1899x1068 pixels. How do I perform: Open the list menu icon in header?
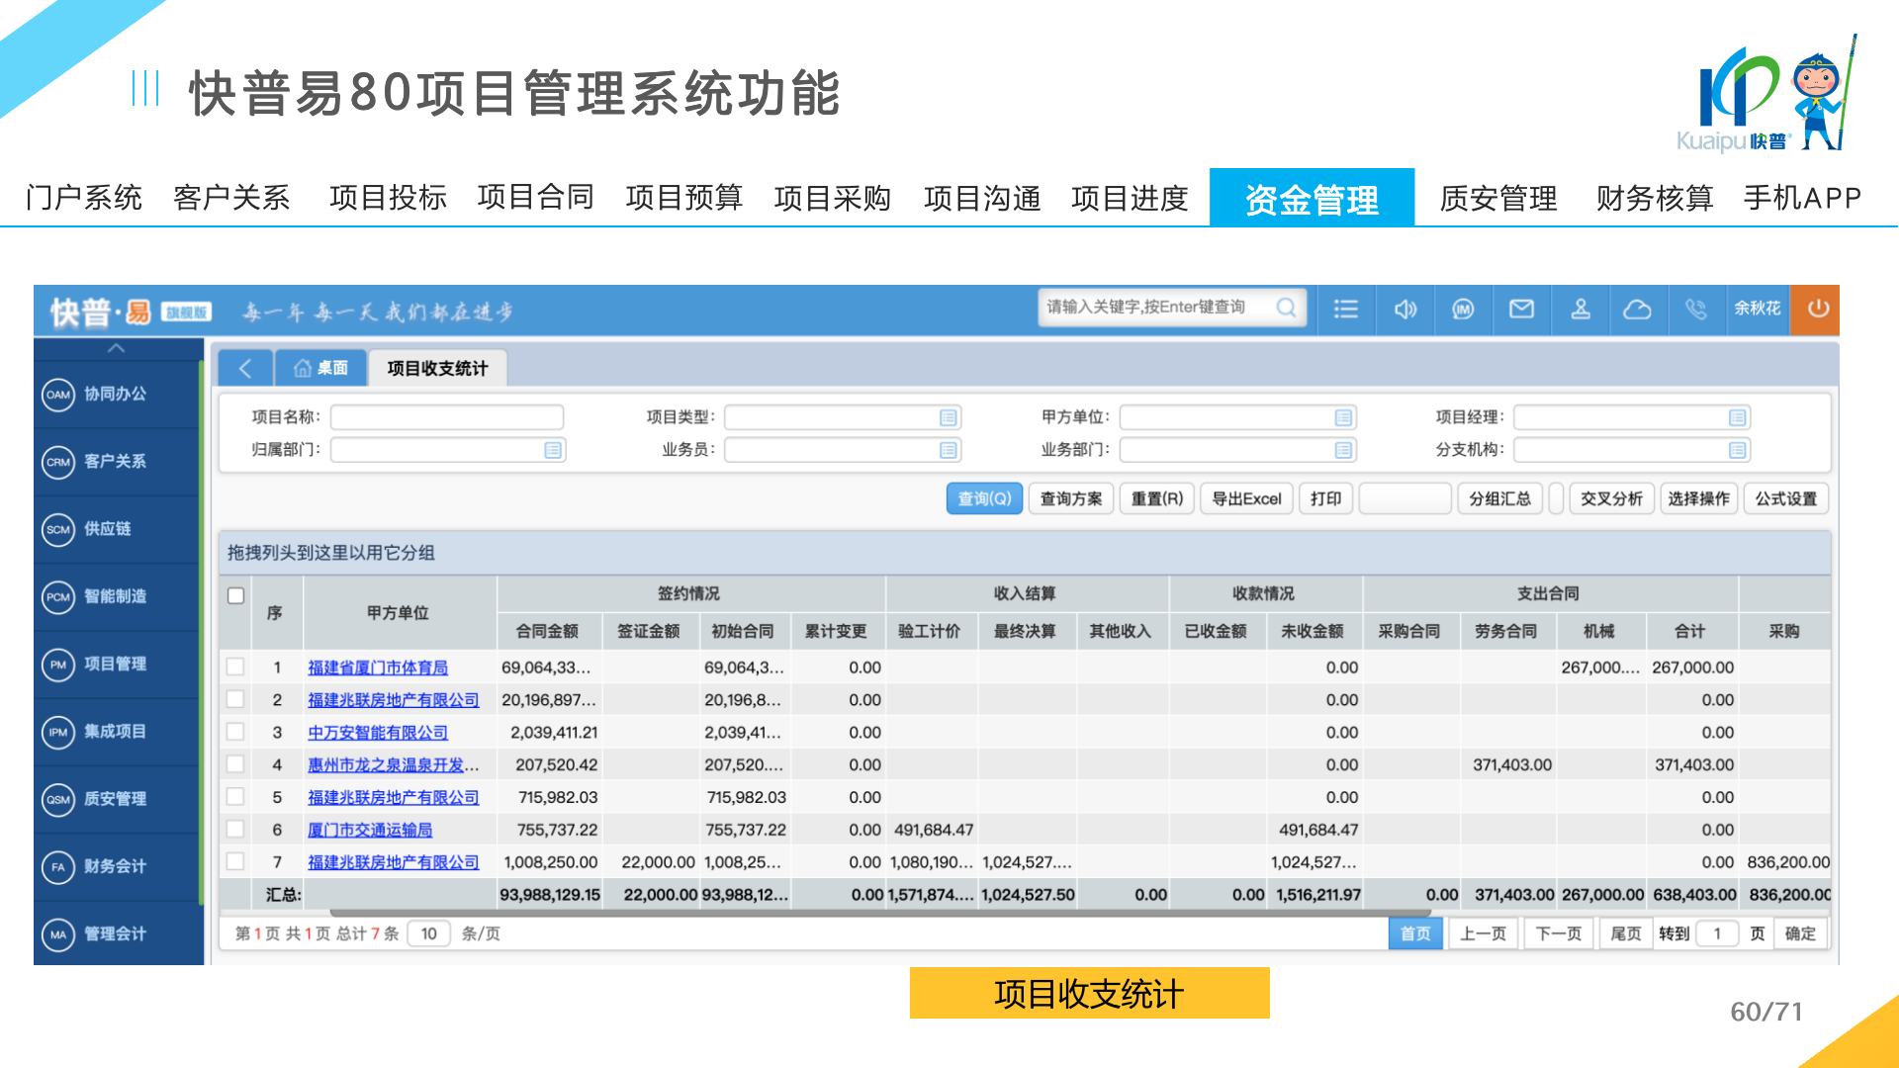pos(1345,310)
